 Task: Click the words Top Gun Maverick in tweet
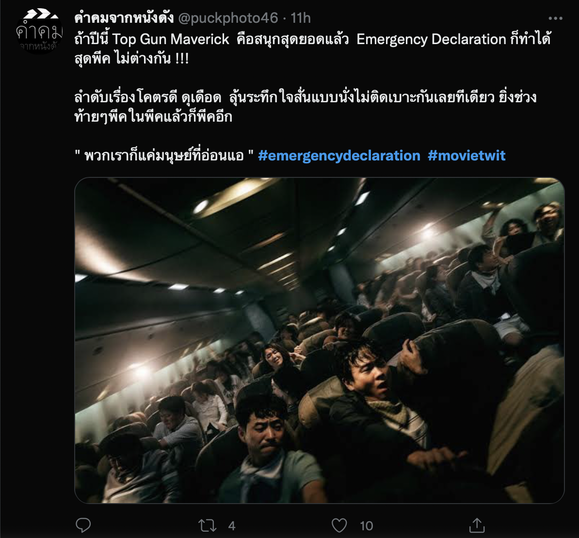click(x=171, y=39)
